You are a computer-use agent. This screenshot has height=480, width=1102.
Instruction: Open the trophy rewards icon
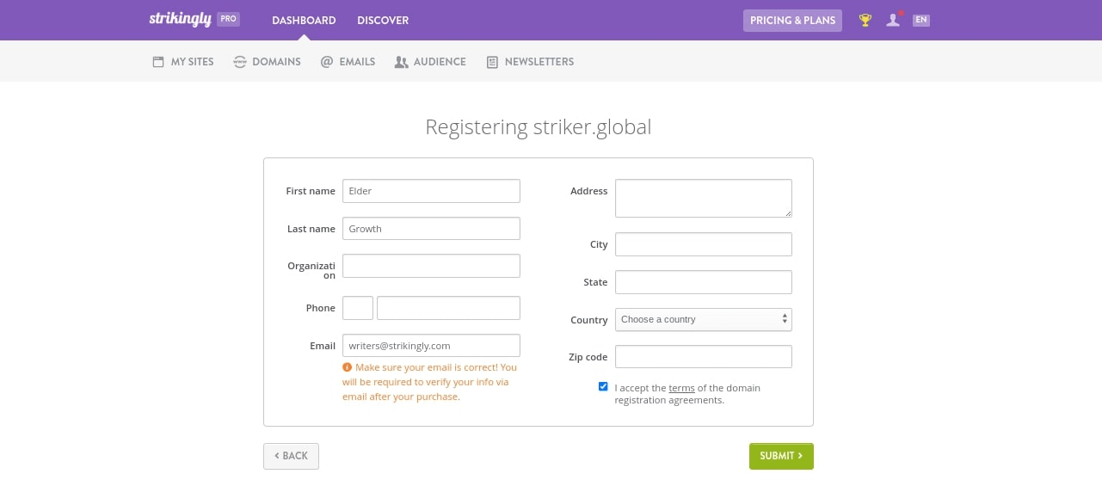pos(865,21)
